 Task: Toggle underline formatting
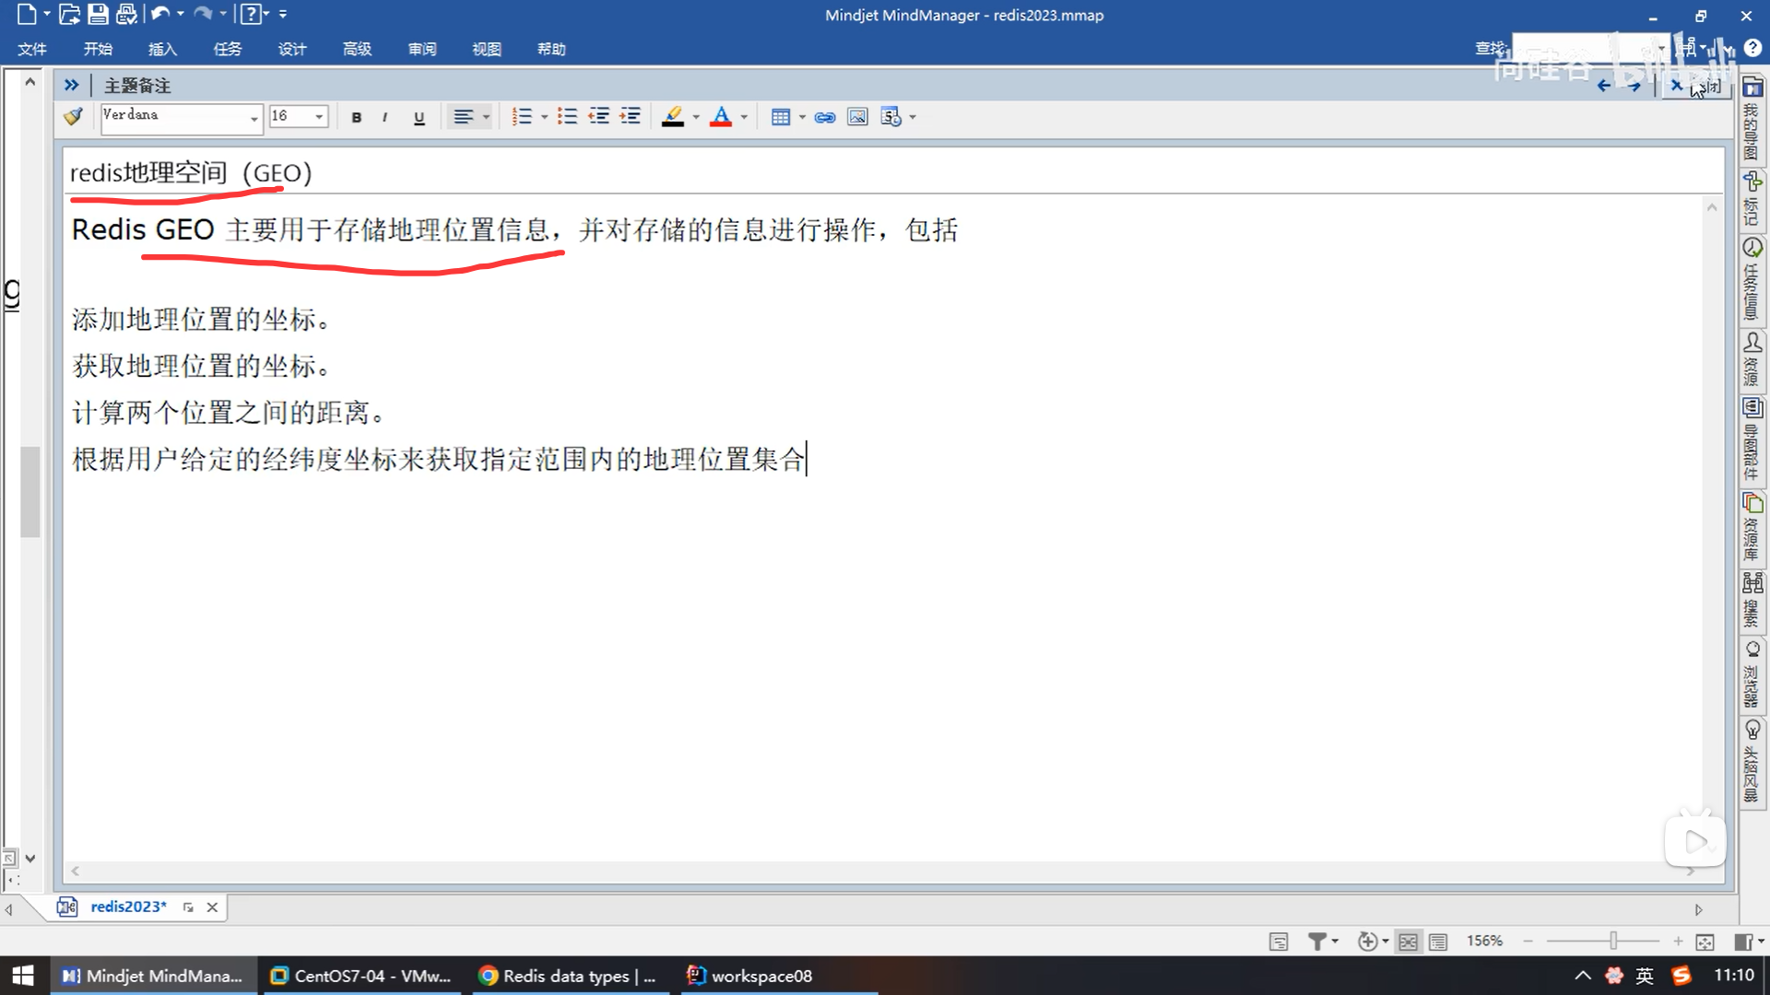click(419, 117)
